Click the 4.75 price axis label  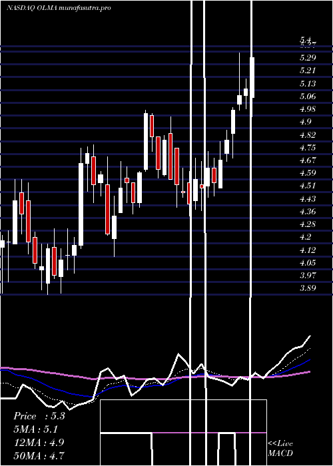308,148
